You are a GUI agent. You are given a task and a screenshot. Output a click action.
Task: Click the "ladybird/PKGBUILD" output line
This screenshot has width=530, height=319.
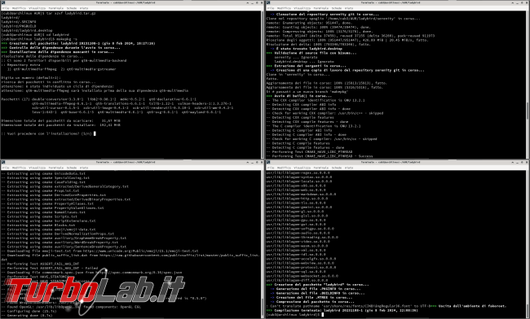19,26
